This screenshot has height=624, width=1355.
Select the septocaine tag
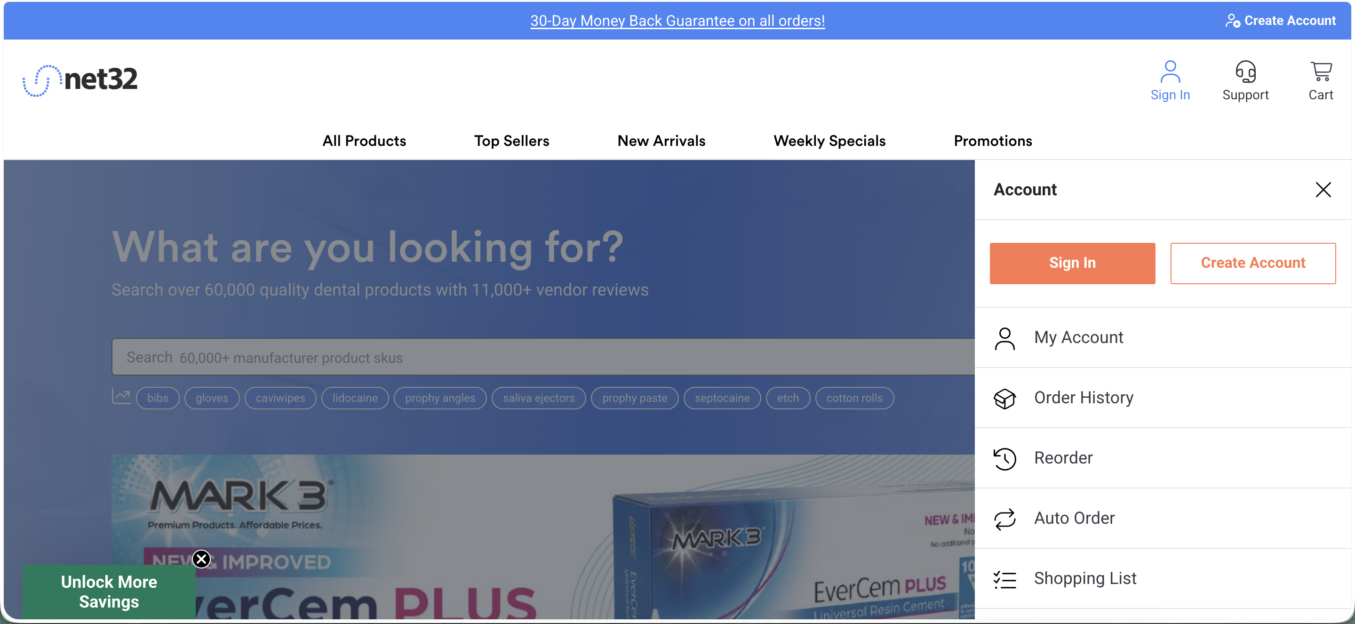[722, 398]
